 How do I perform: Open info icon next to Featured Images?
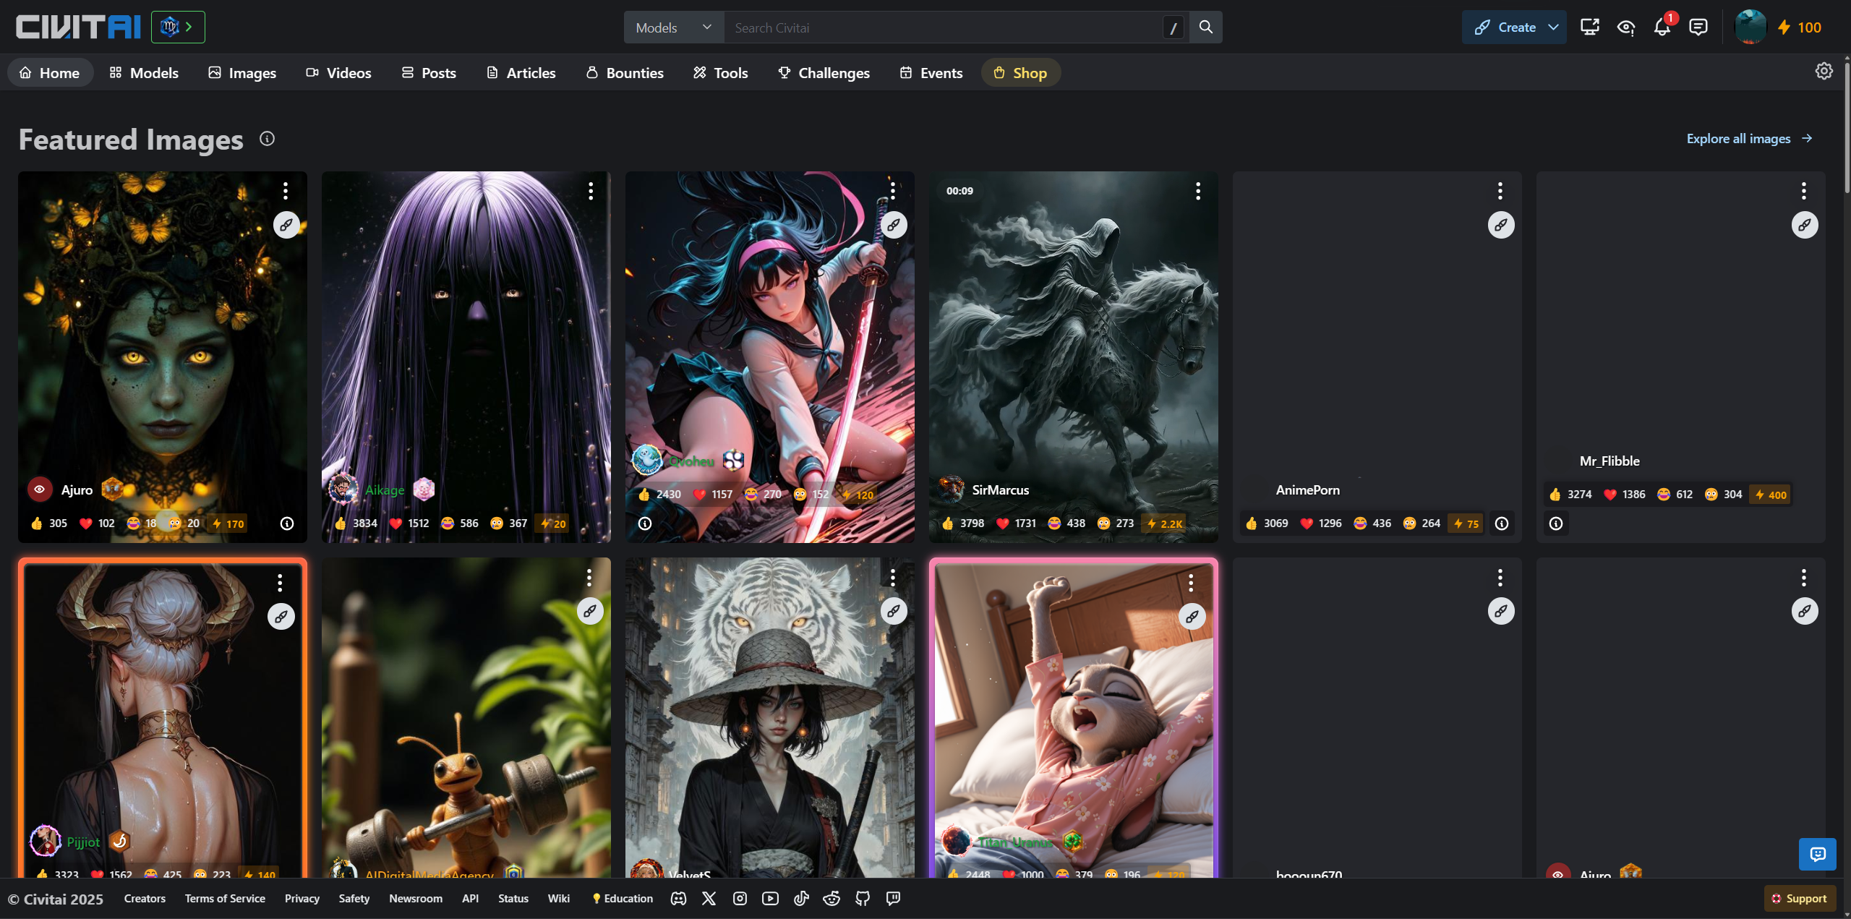click(x=267, y=139)
